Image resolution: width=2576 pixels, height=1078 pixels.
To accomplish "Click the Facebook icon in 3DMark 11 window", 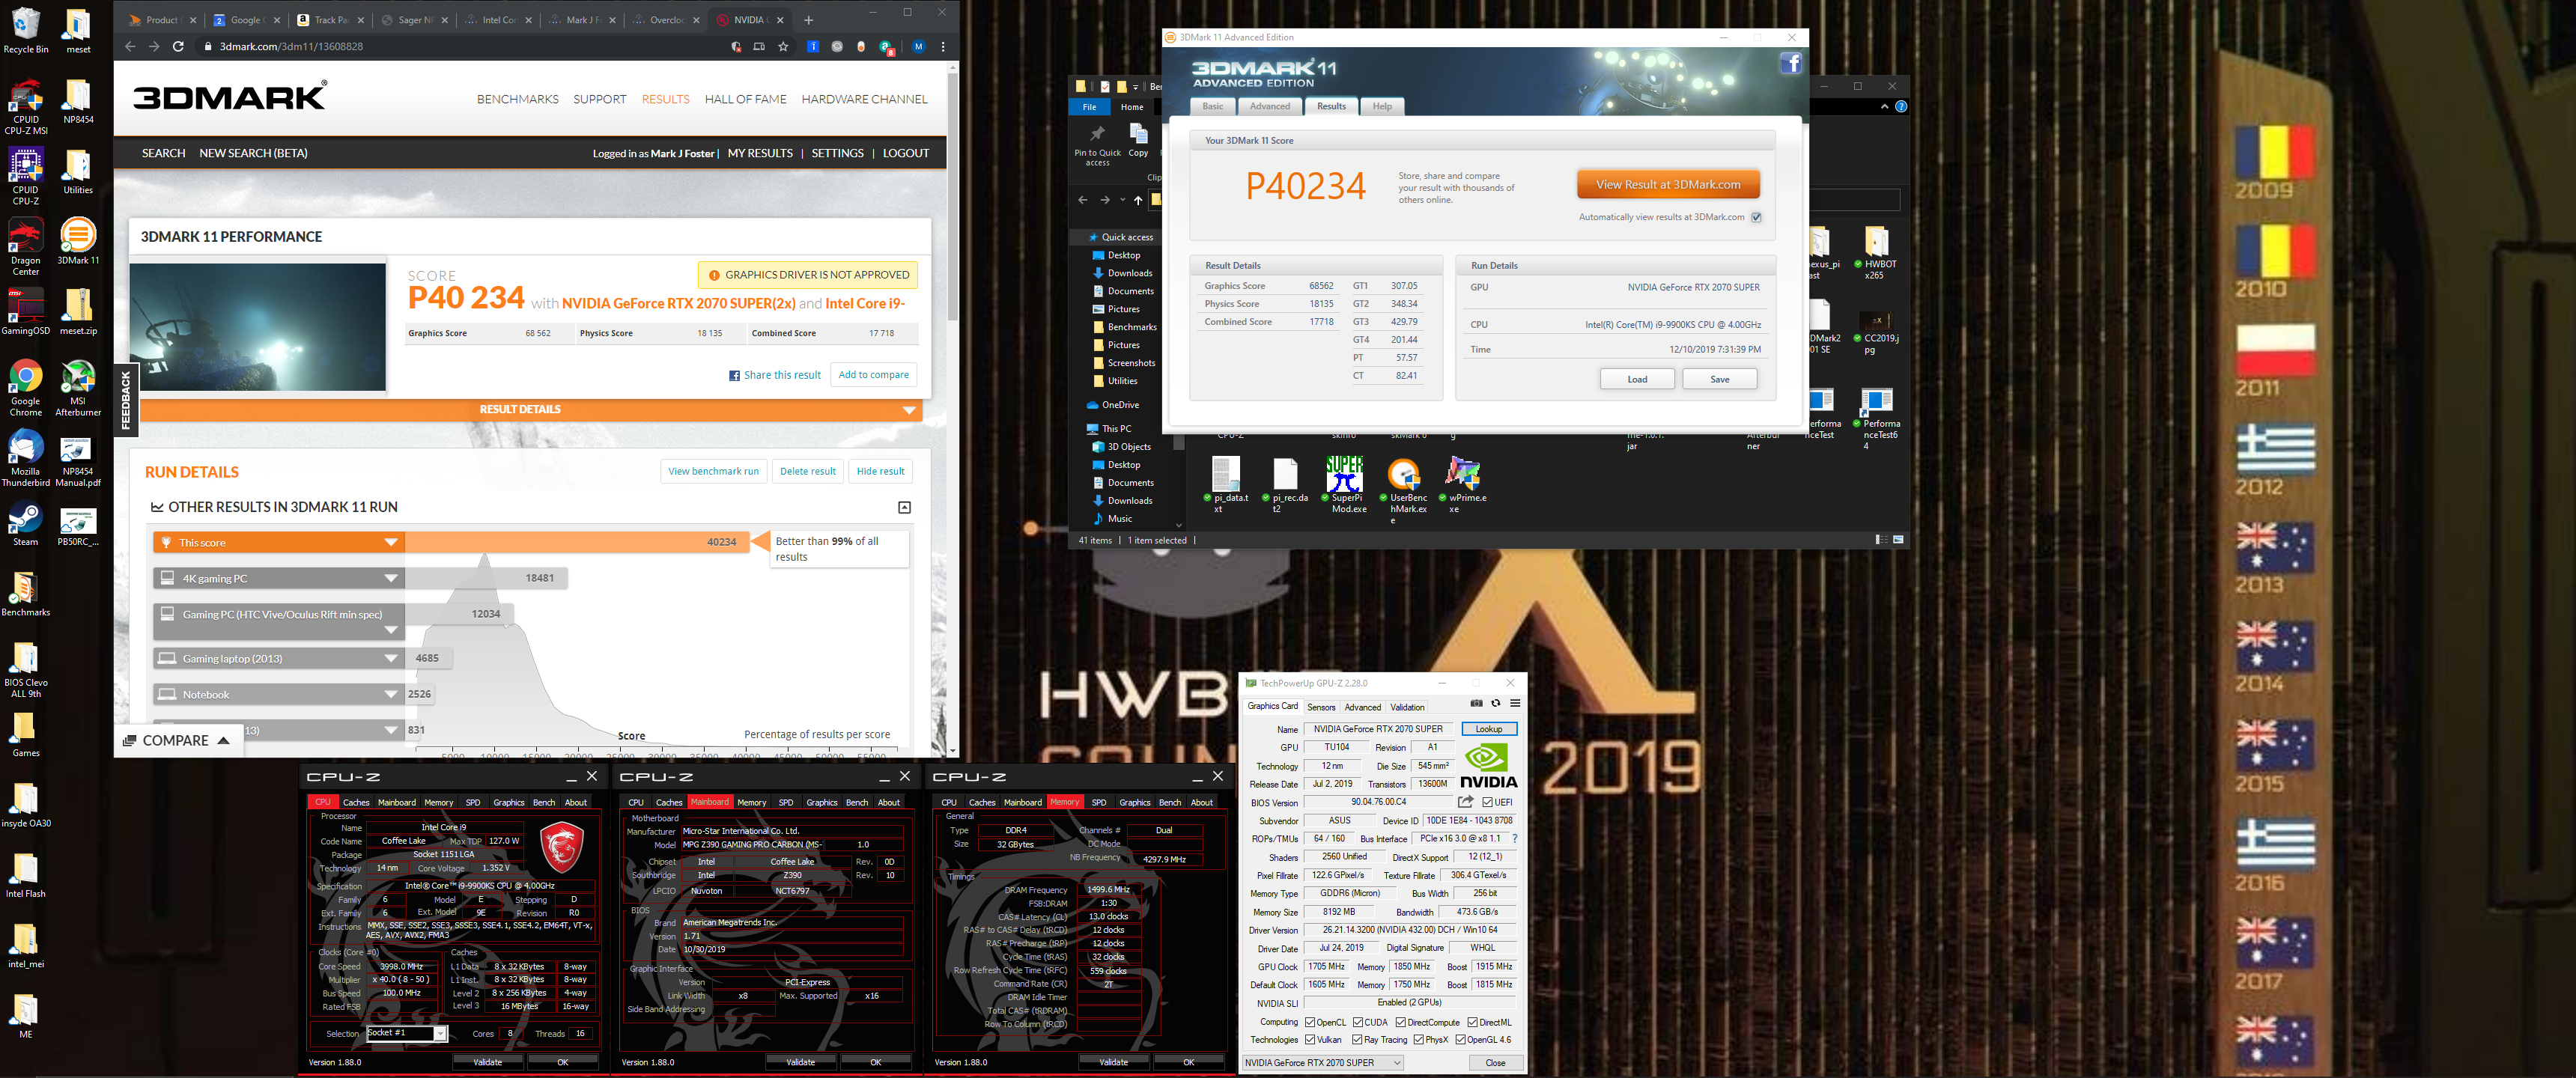I will point(1790,64).
